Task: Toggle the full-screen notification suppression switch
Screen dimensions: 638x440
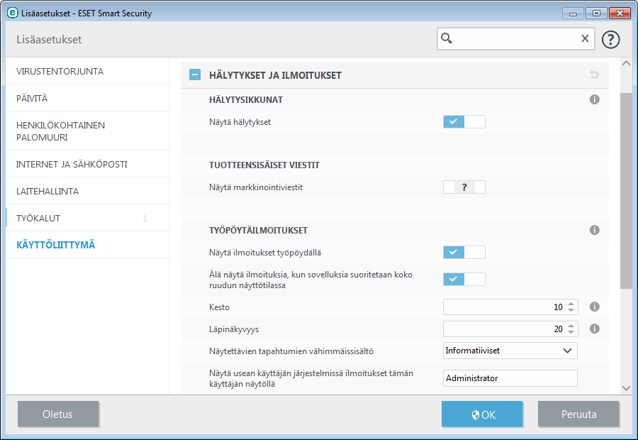Action: (464, 279)
